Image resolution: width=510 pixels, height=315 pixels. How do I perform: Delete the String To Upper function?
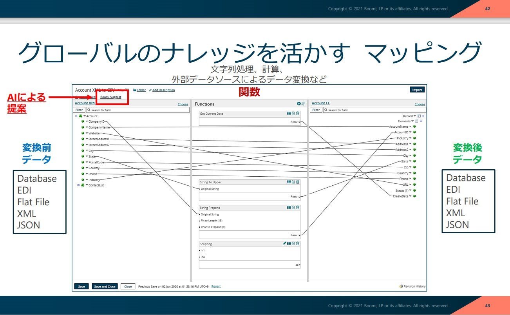pos(298,182)
